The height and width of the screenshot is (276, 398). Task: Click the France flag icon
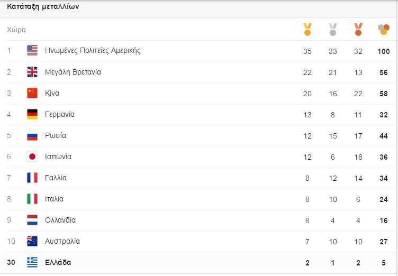coord(32,178)
